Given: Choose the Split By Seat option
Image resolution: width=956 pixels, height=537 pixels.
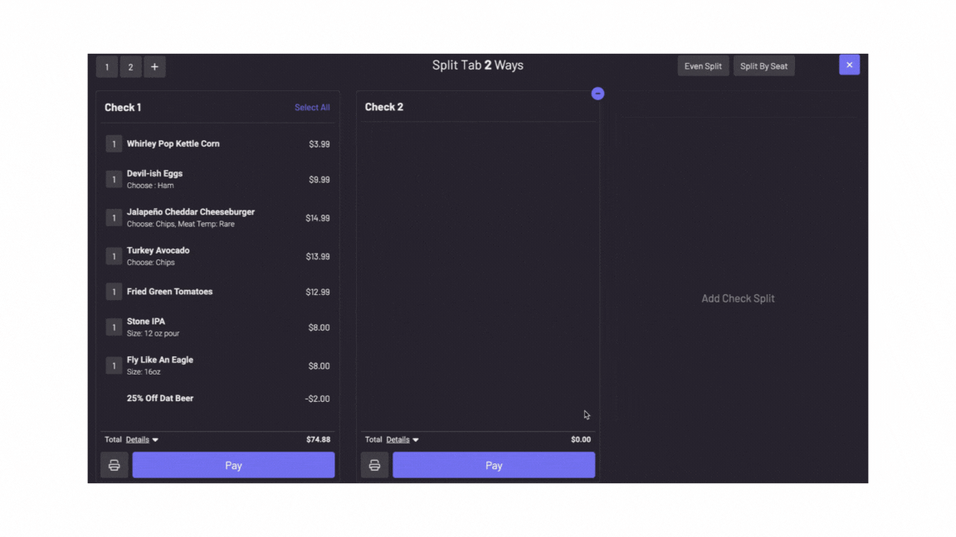Looking at the screenshot, I should click(763, 66).
